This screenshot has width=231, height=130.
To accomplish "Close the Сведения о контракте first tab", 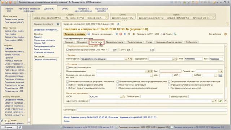I will pos(58,24).
